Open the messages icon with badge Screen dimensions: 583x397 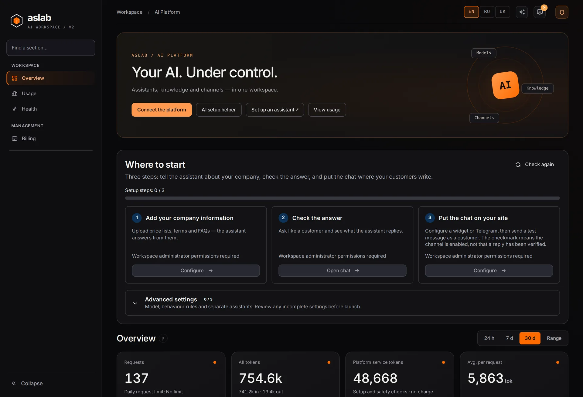coord(540,12)
